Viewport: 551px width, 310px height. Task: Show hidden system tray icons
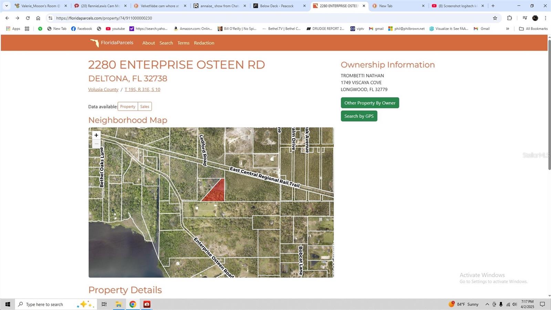point(487,304)
